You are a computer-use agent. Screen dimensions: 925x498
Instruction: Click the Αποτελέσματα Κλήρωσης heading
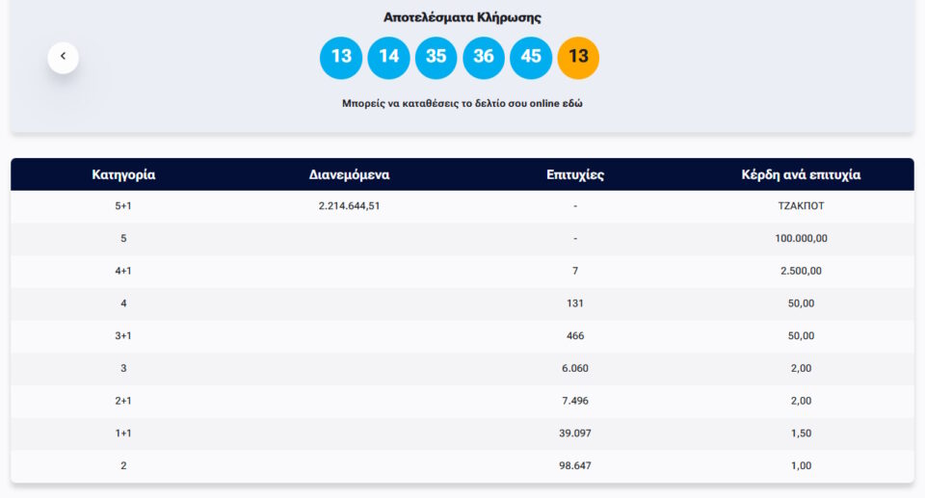[x=462, y=17]
